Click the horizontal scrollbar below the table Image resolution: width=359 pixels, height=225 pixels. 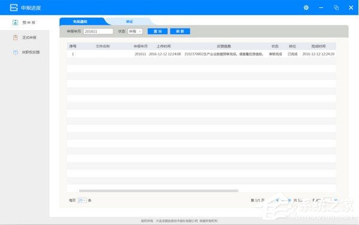(x=159, y=190)
